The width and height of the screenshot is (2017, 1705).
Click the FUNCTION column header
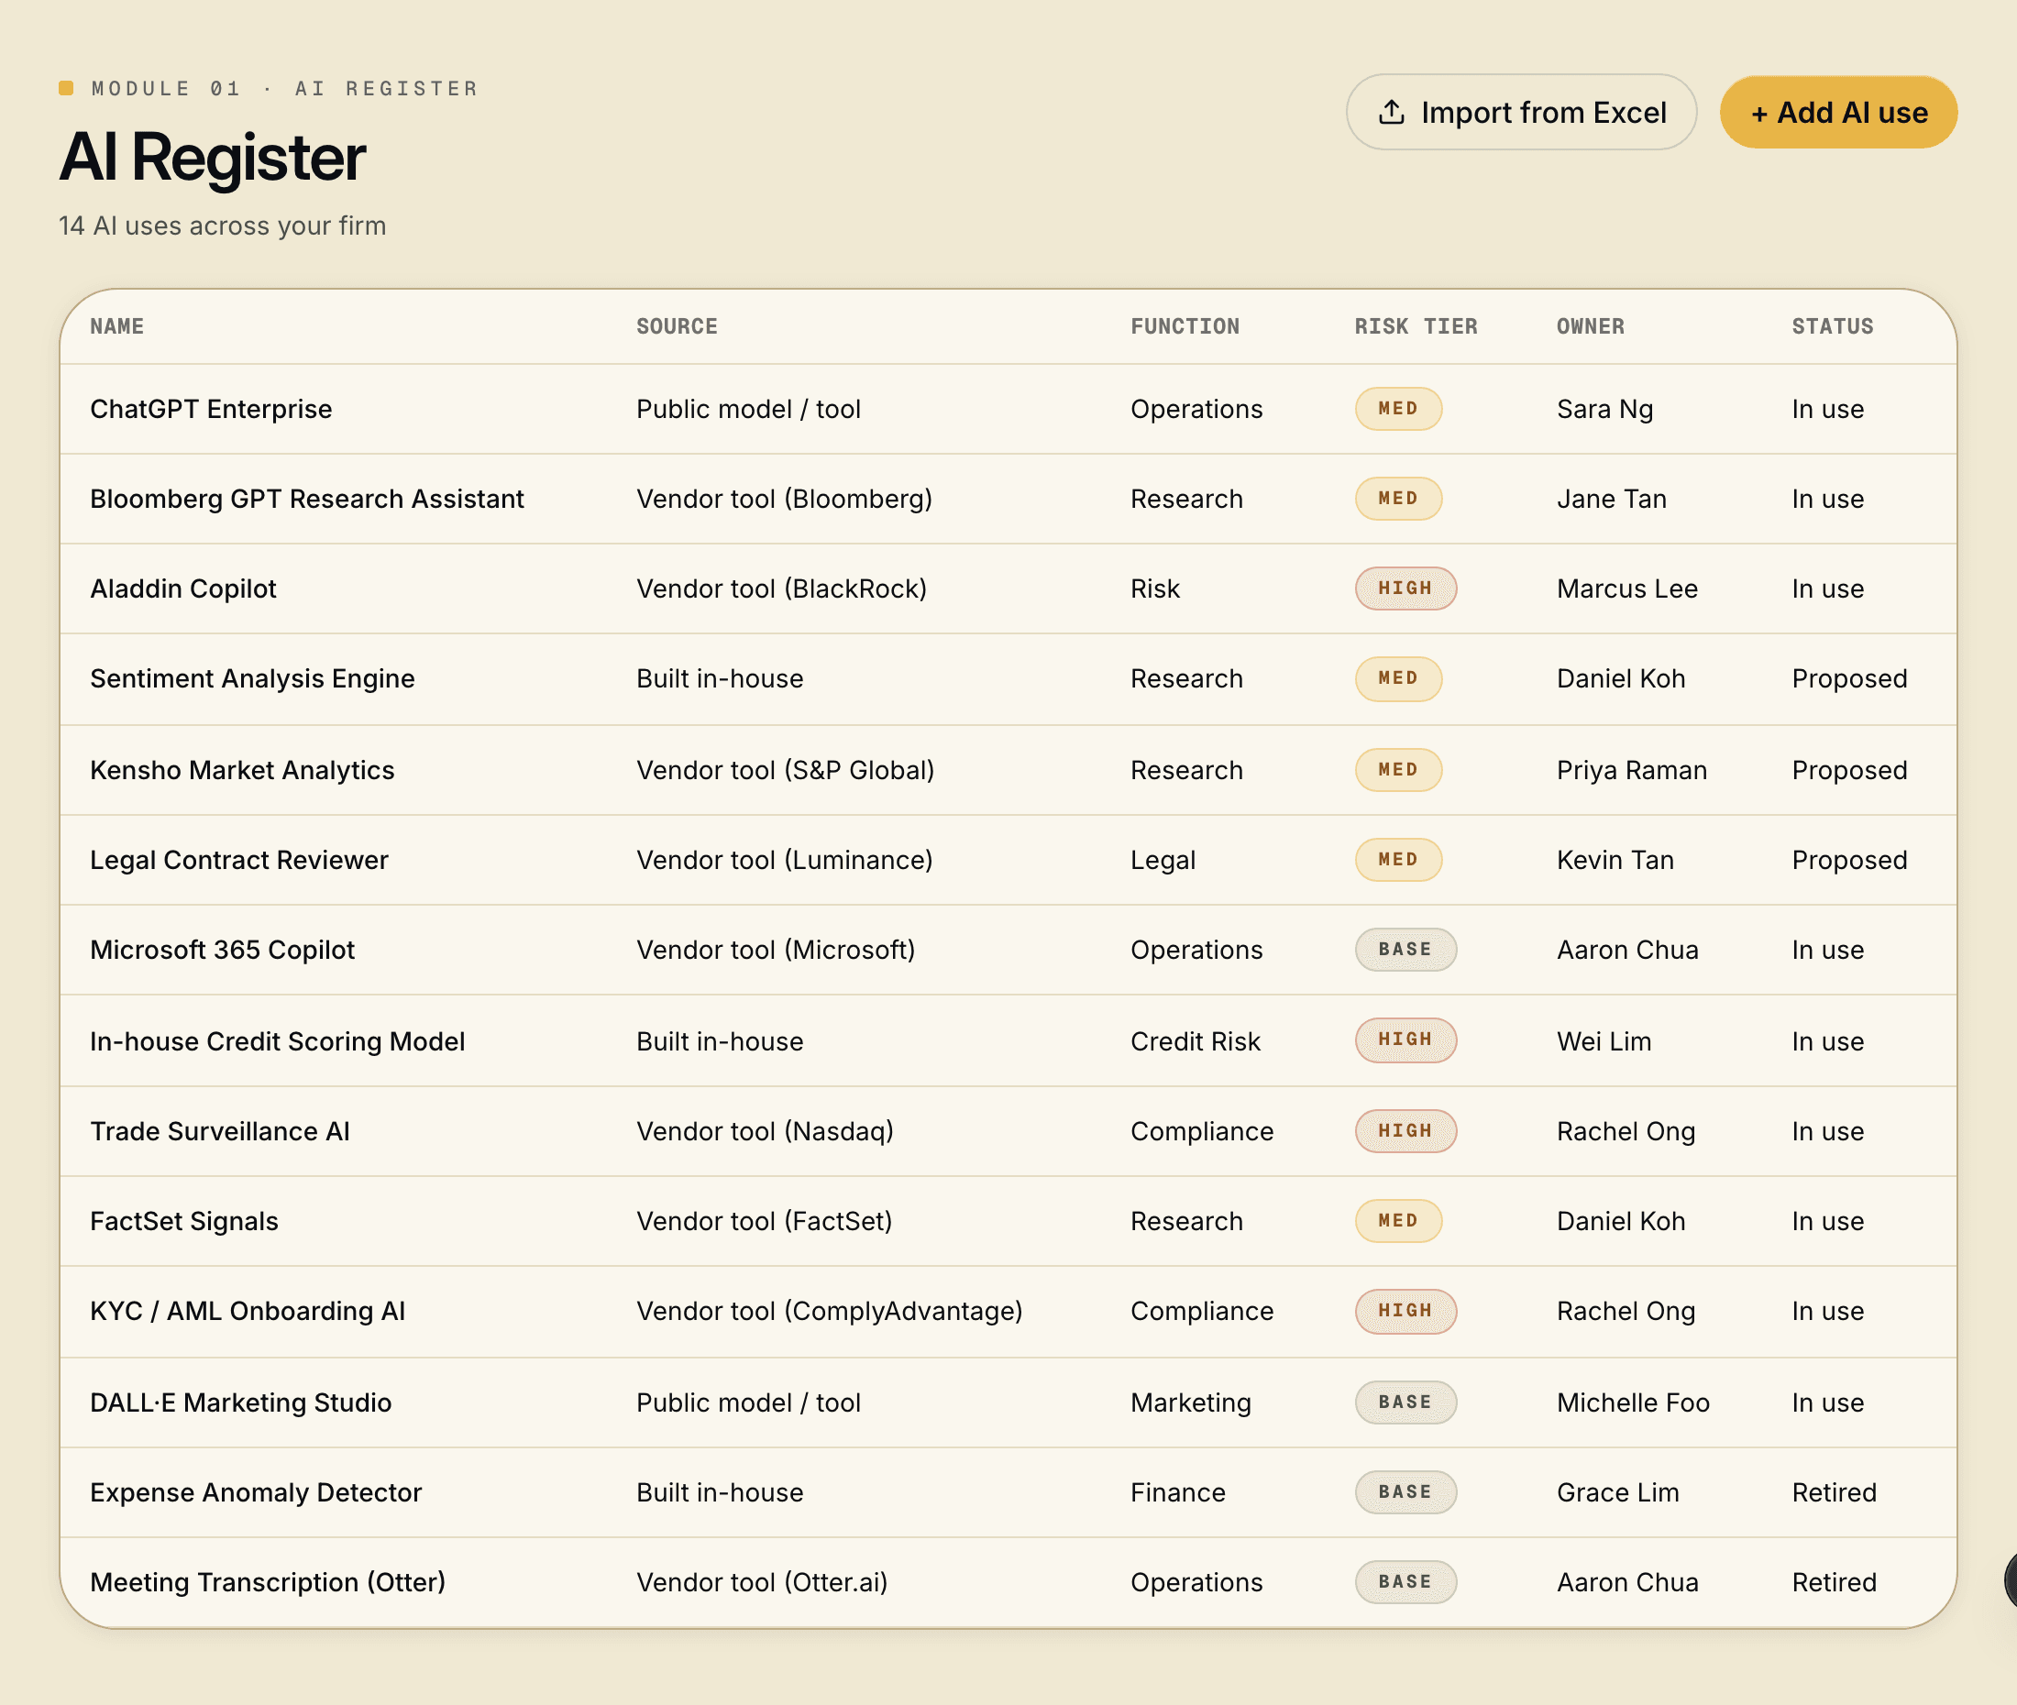(1185, 326)
